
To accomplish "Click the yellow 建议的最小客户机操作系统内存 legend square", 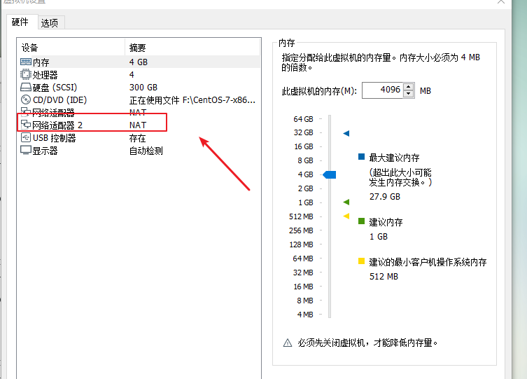I will pyautogui.click(x=362, y=261).
